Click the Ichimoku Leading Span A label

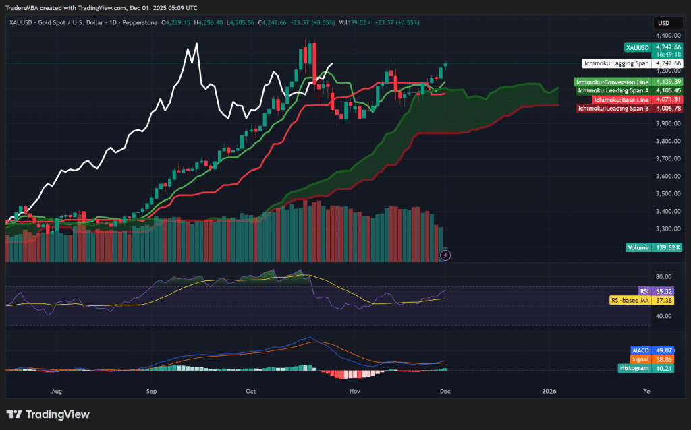(613, 90)
